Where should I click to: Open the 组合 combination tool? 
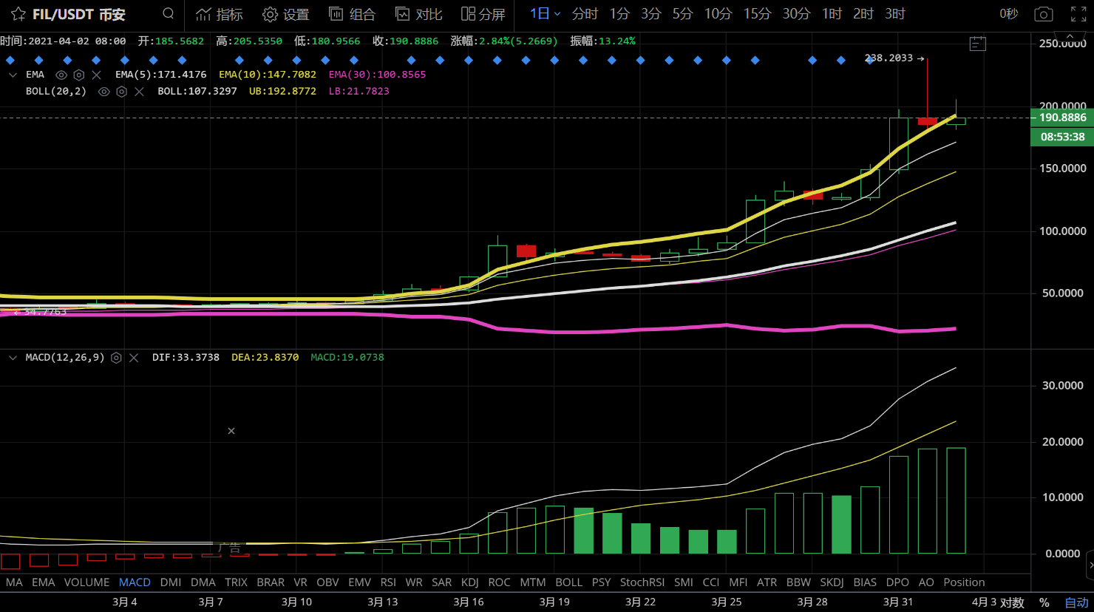click(x=352, y=14)
